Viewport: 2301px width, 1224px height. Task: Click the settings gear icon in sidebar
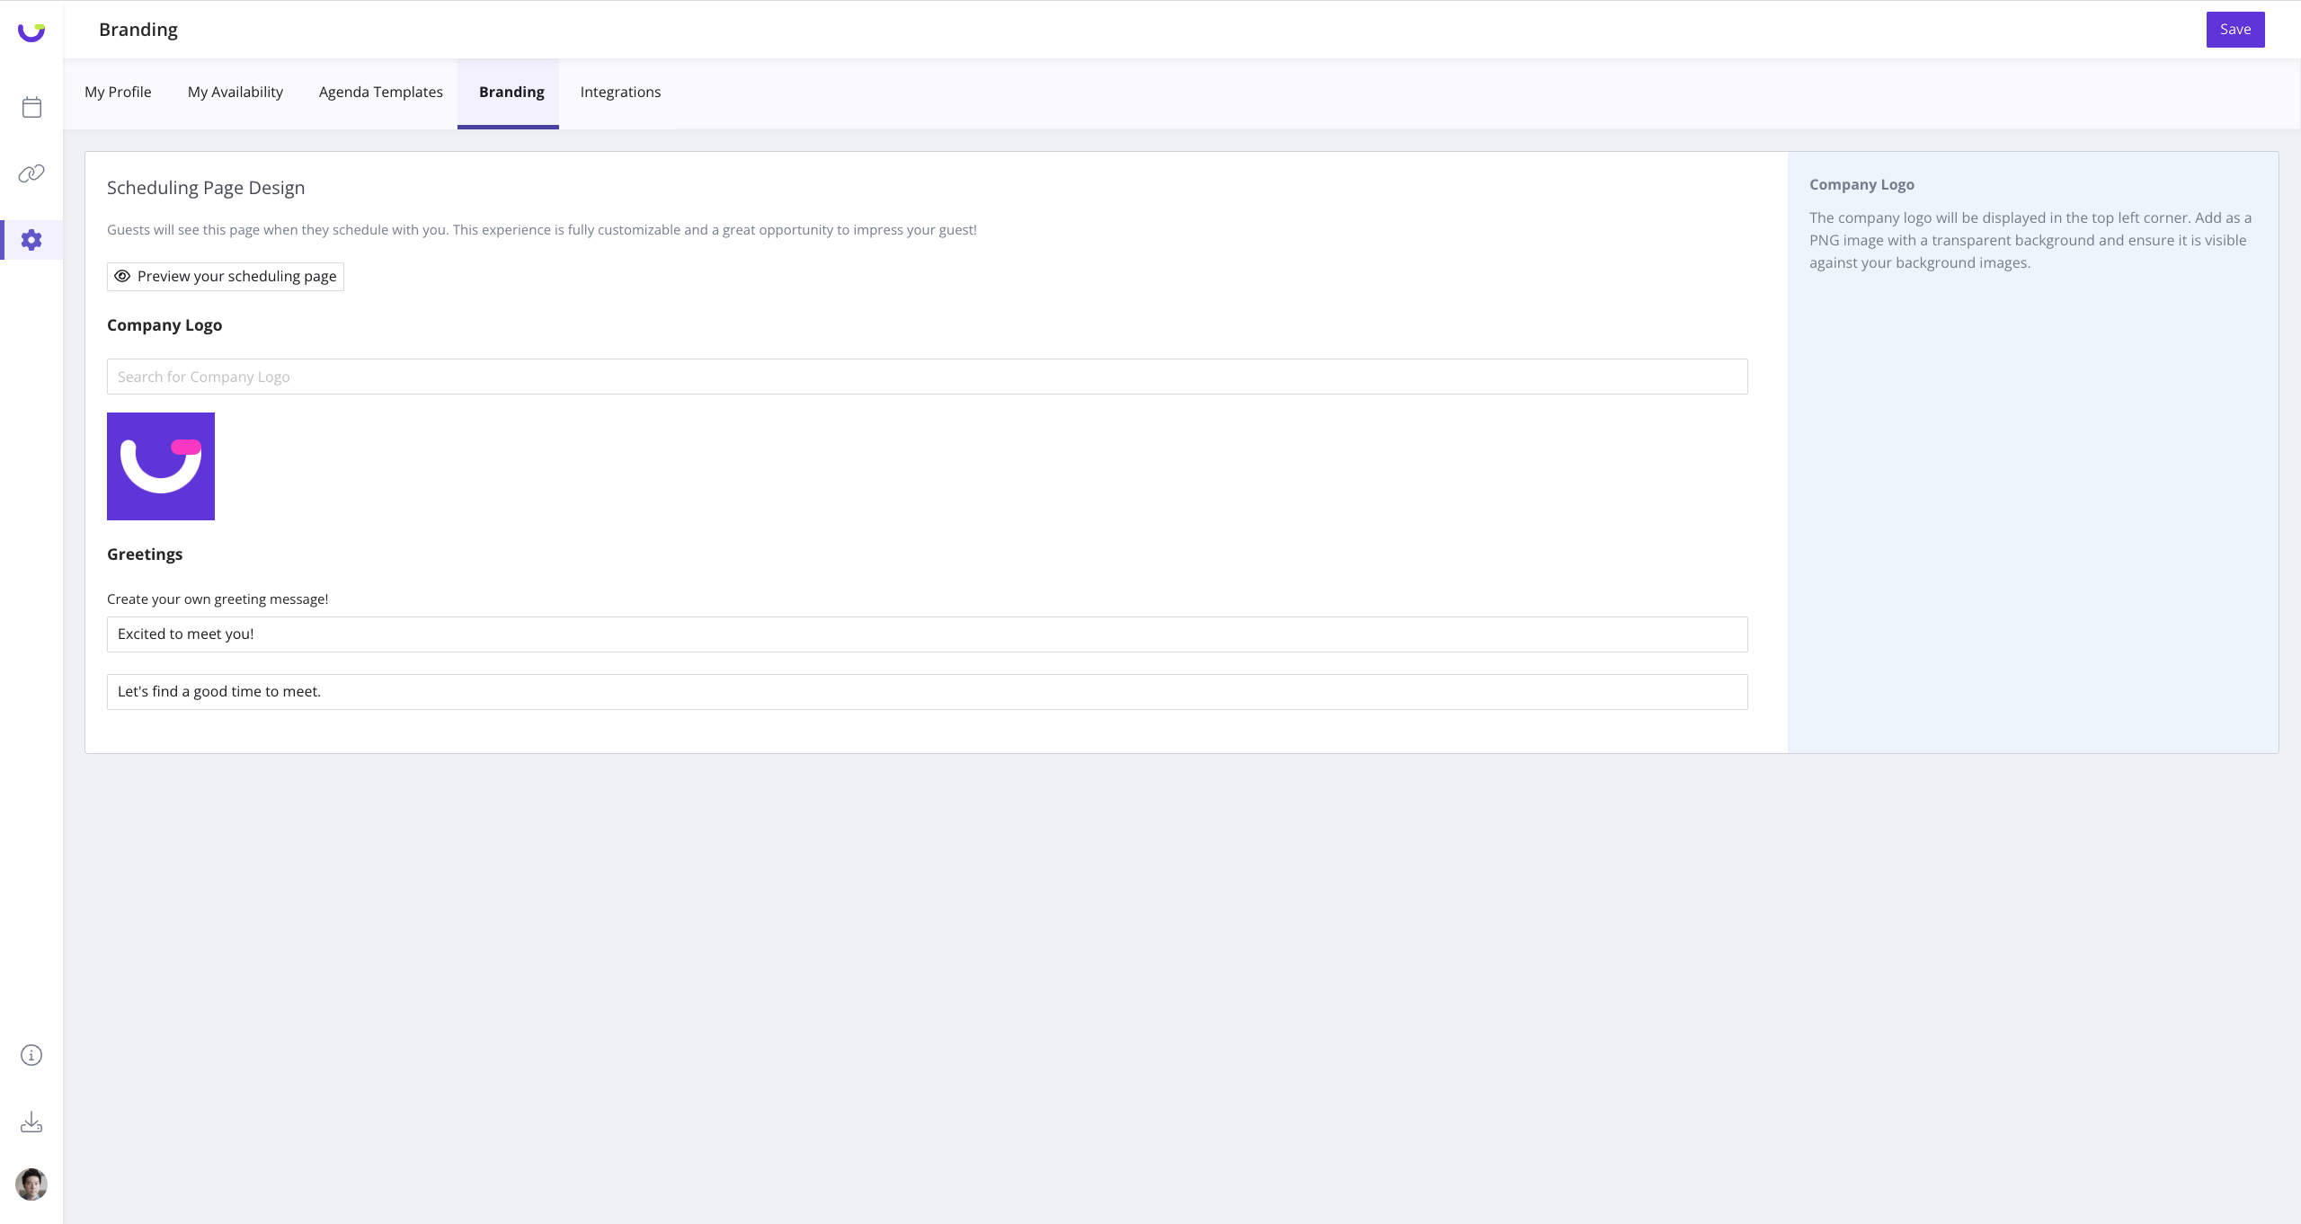[31, 240]
